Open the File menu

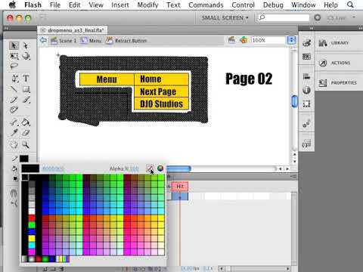click(x=55, y=5)
